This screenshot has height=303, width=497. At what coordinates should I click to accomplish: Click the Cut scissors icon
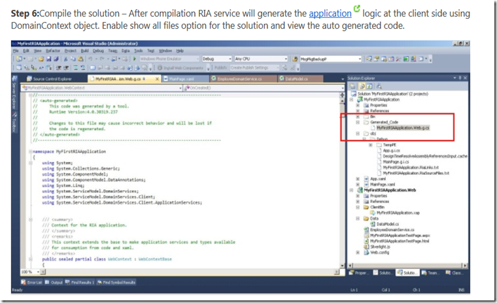pos(65,59)
